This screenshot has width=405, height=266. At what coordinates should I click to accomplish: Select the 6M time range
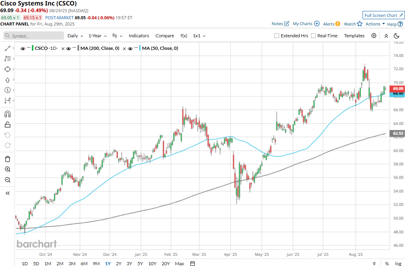(x=84, y=263)
